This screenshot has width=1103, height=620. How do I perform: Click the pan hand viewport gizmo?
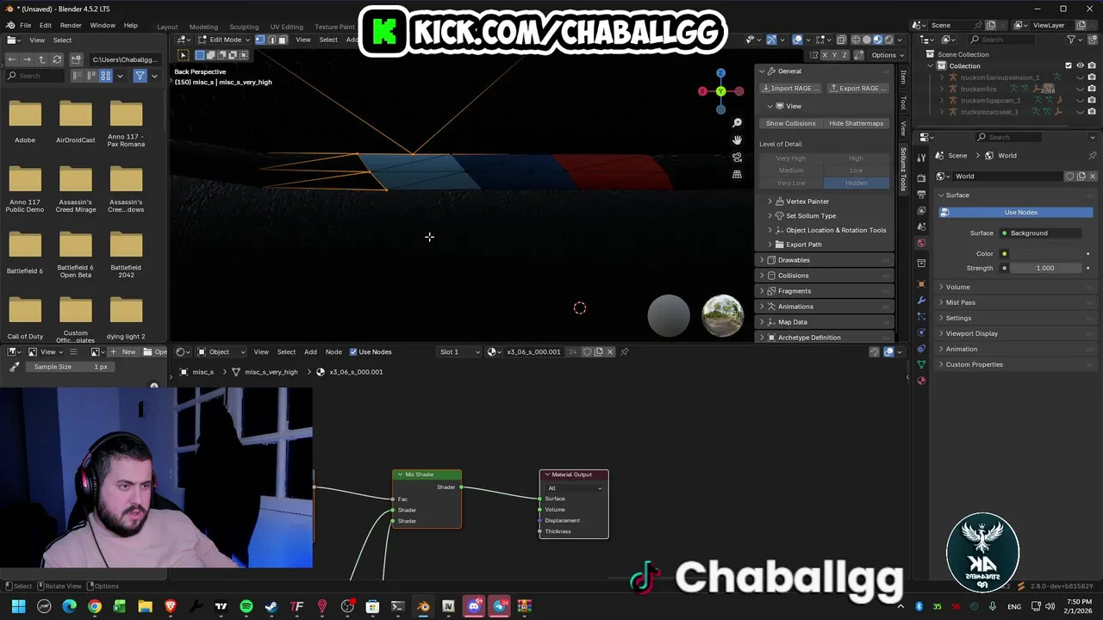(x=737, y=140)
